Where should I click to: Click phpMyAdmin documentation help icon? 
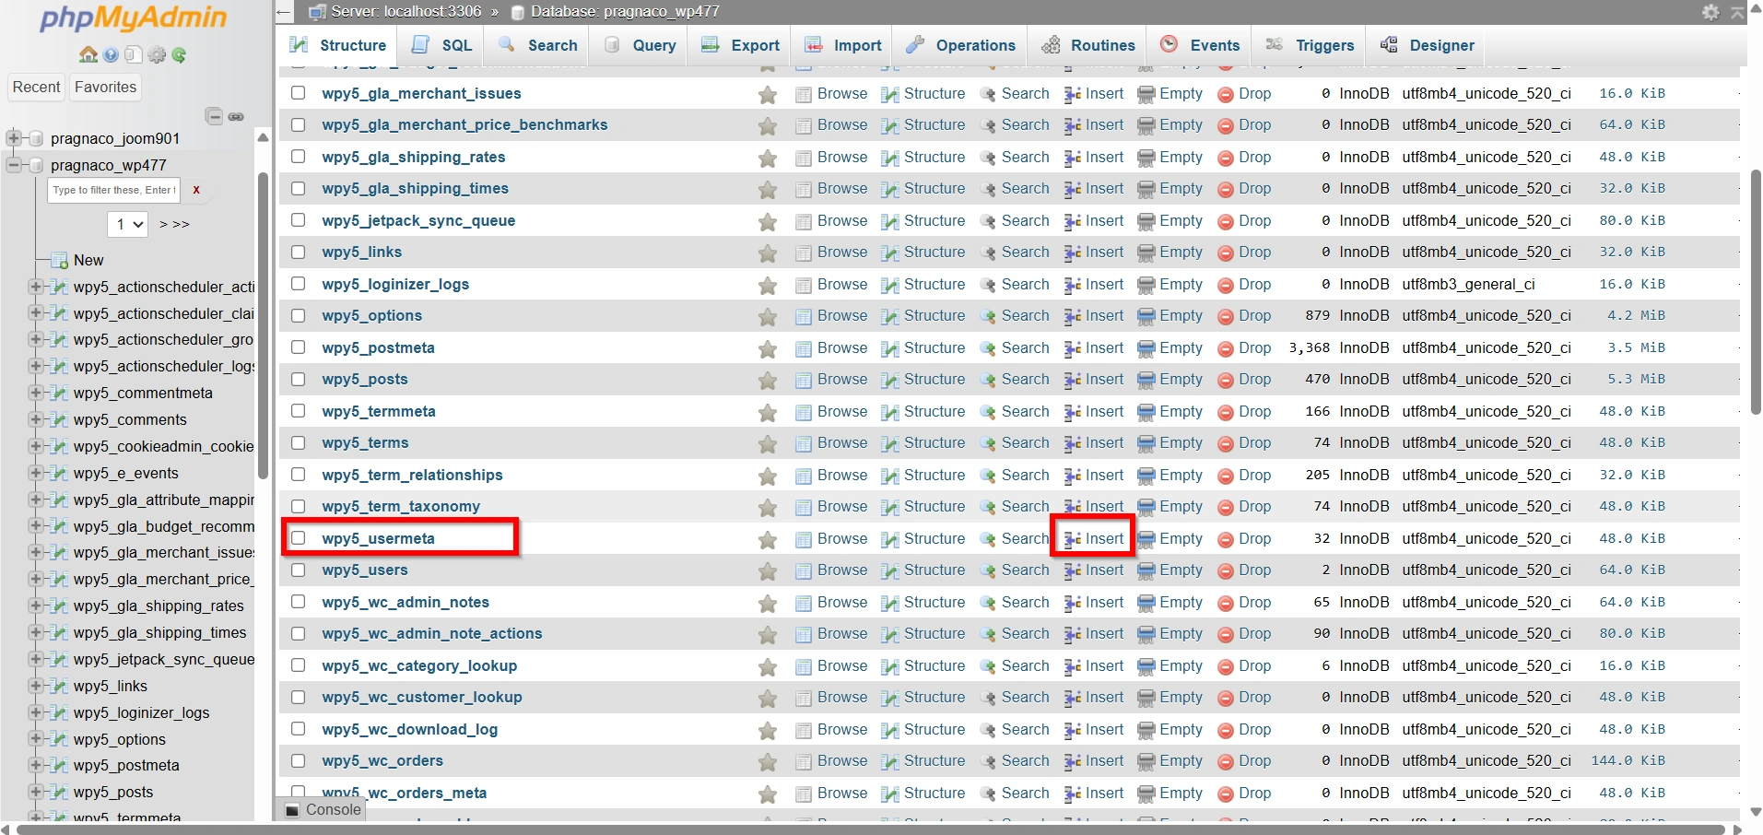[111, 55]
